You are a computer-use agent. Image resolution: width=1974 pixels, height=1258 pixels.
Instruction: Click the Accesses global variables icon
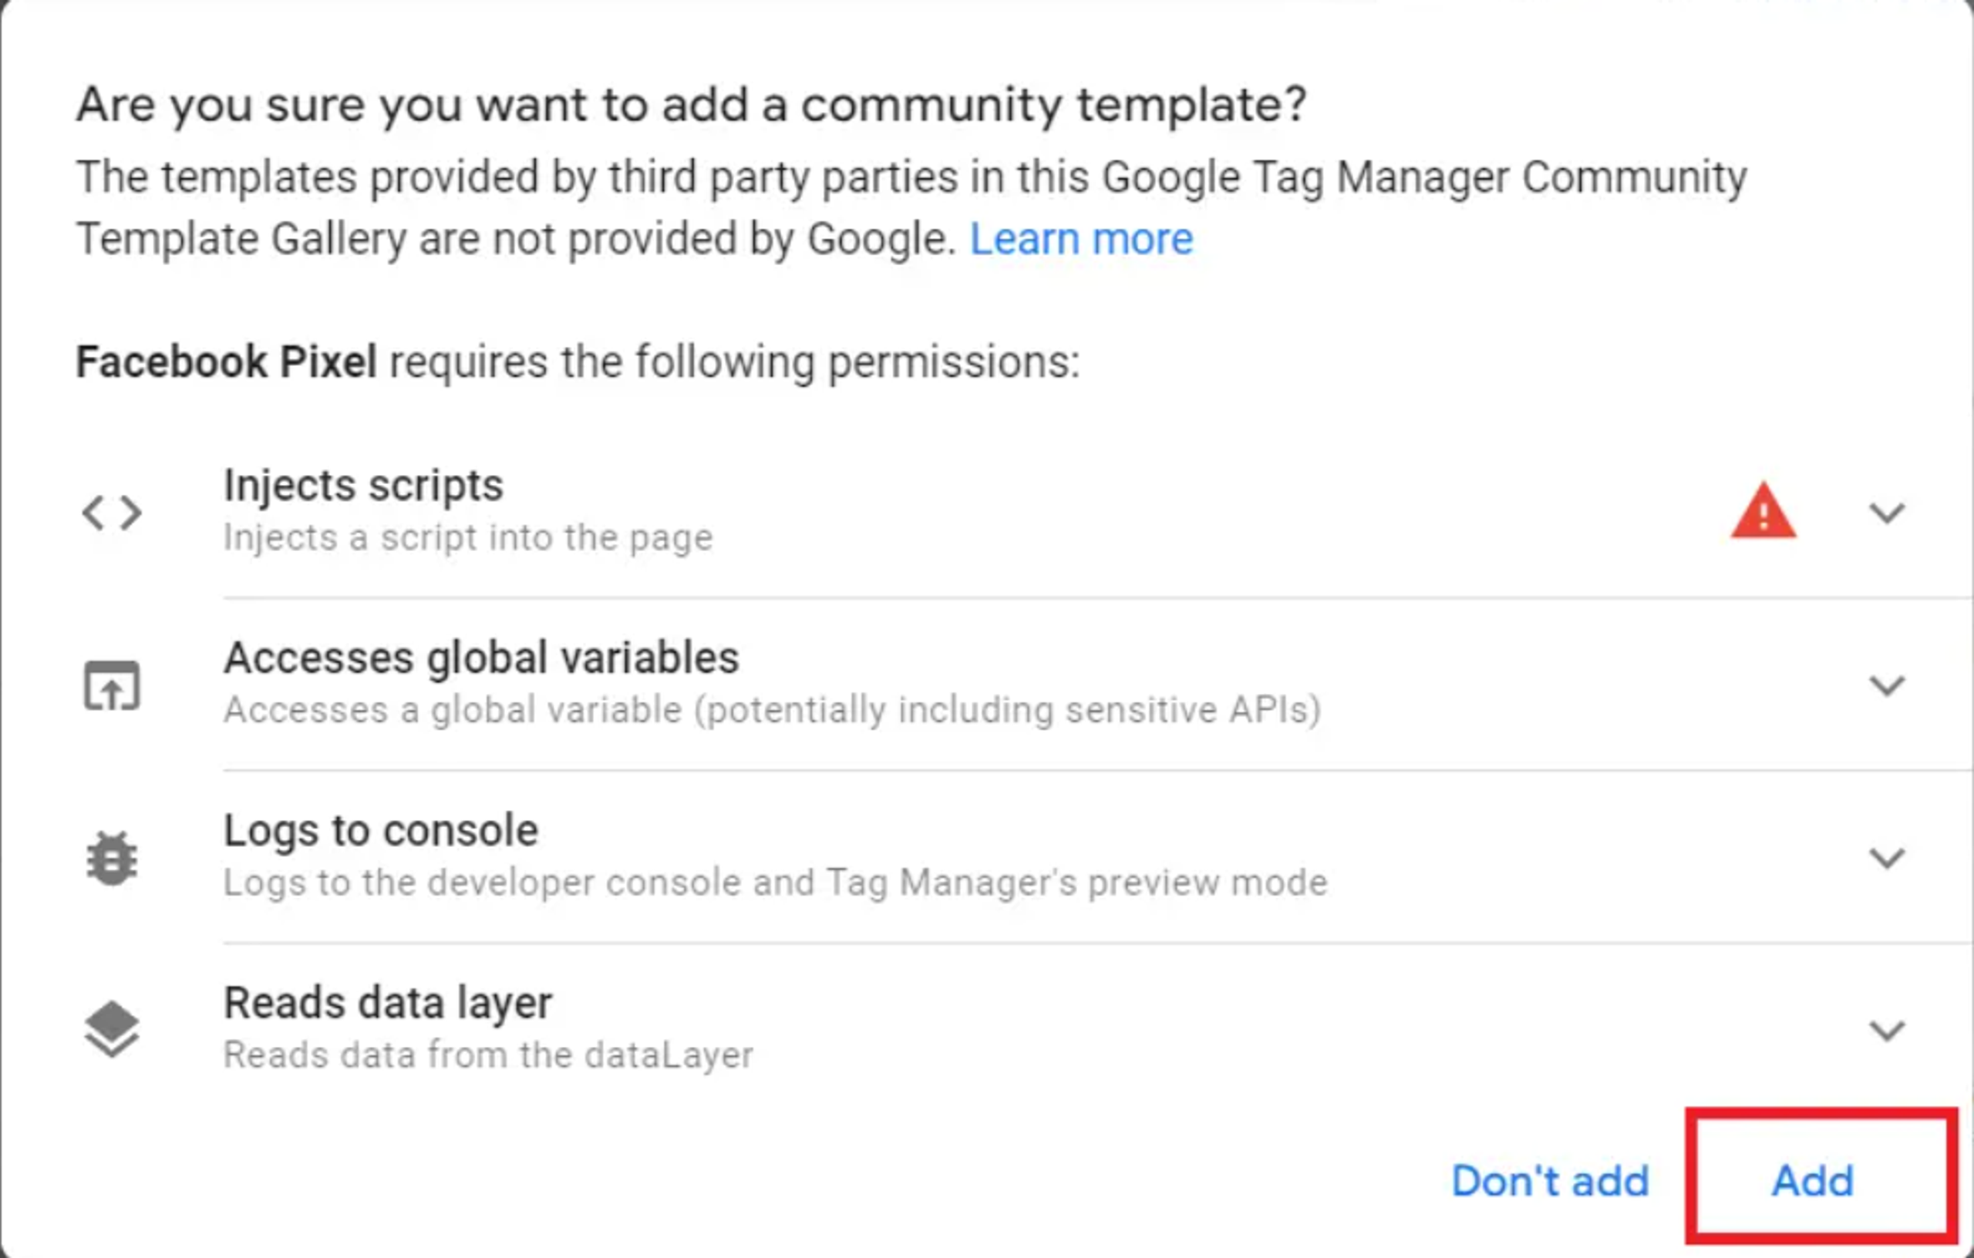point(111,685)
